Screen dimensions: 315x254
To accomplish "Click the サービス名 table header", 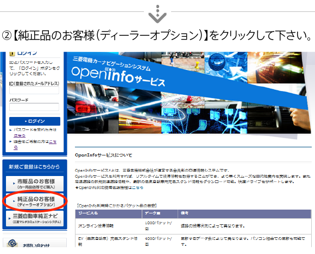I will click(109, 214).
